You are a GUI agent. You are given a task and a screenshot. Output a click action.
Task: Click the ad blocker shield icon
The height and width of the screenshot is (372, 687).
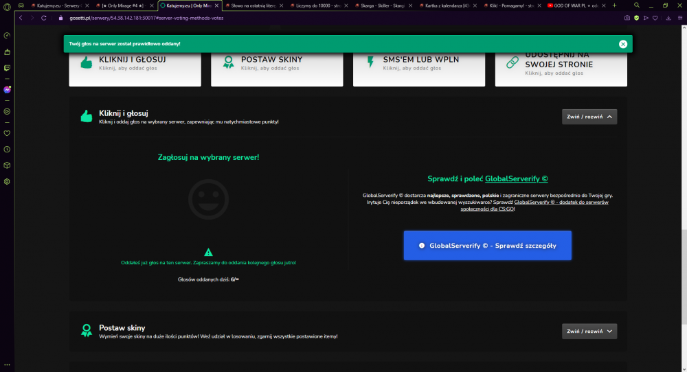(636, 18)
